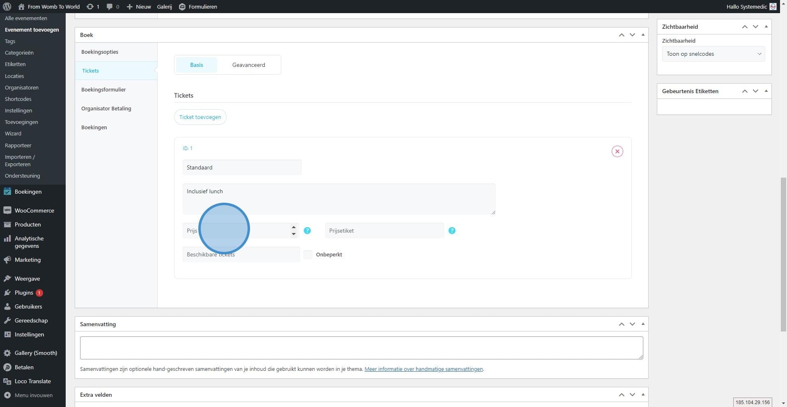Toggle the Gebeurtenis Etiketten panel

(x=766, y=91)
